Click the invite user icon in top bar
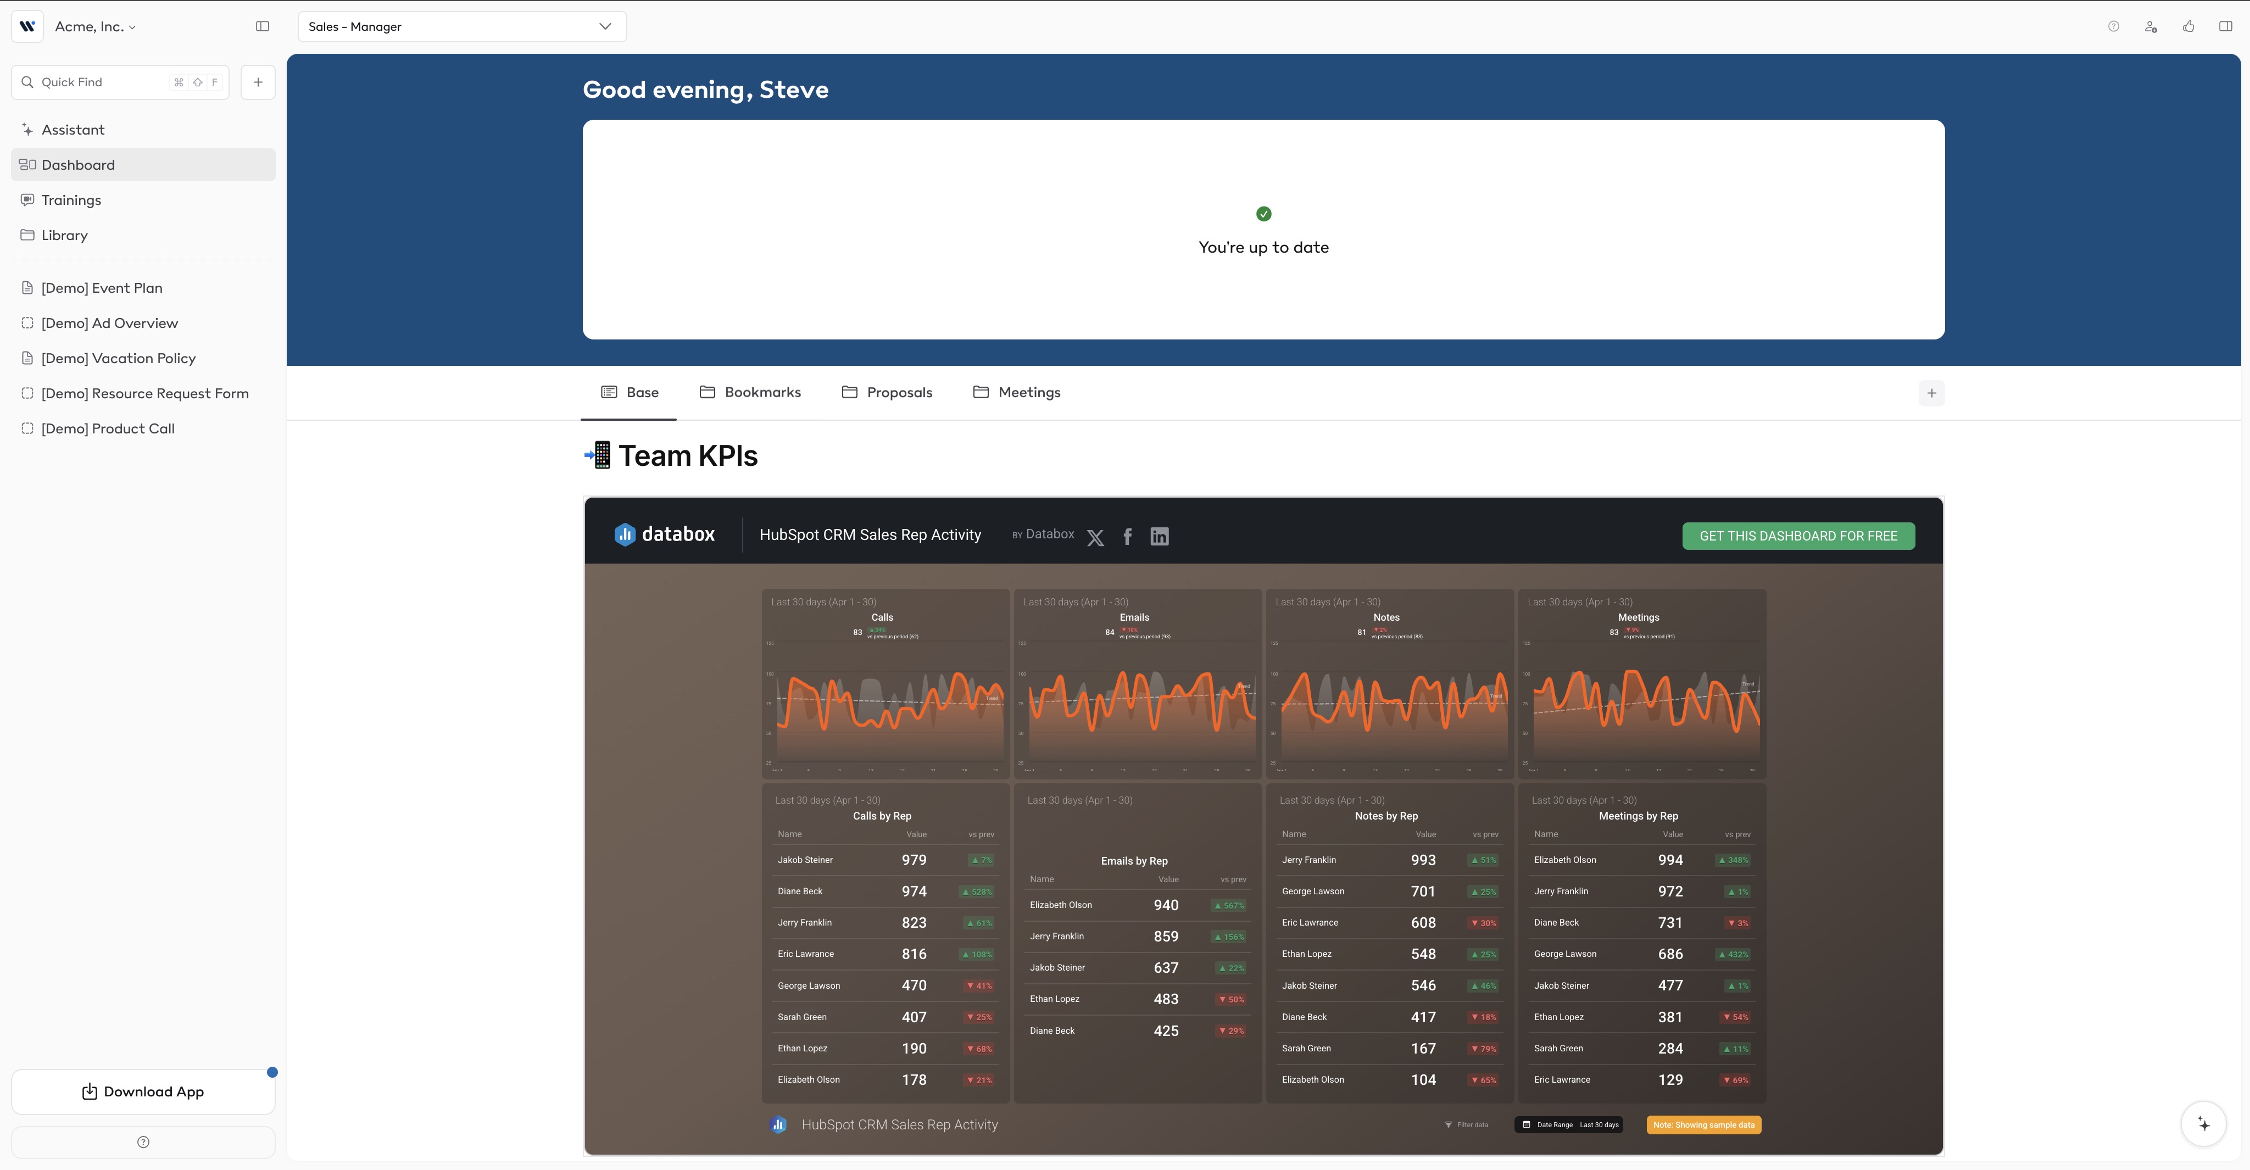This screenshot has width=2250, height=1170. click(x=2151, y=26)
